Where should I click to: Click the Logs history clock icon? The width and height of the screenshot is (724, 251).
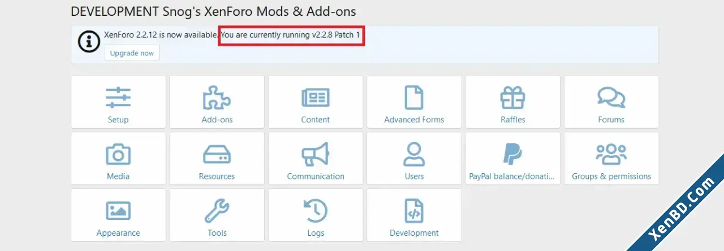pos(316,210)
